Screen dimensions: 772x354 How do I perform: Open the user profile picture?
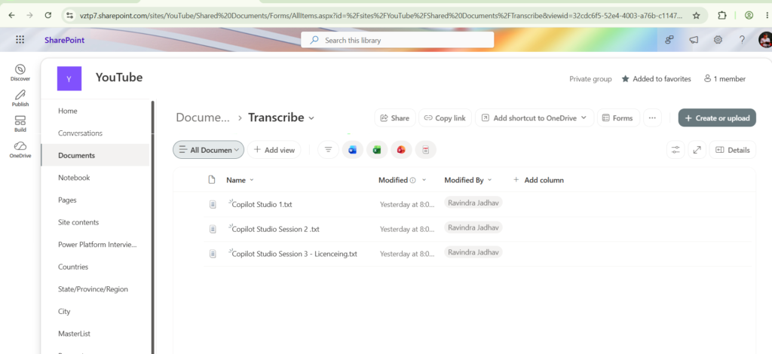tap(765, 40)
